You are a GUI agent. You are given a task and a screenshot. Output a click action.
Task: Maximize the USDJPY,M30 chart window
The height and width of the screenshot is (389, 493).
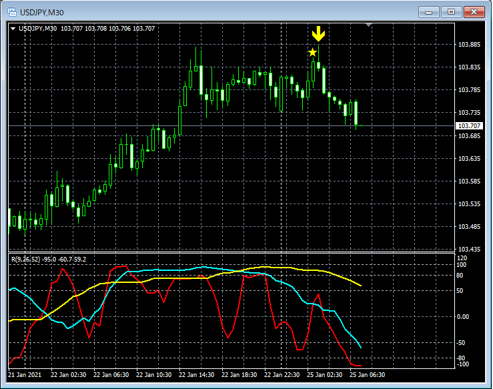tap(451, 12)
